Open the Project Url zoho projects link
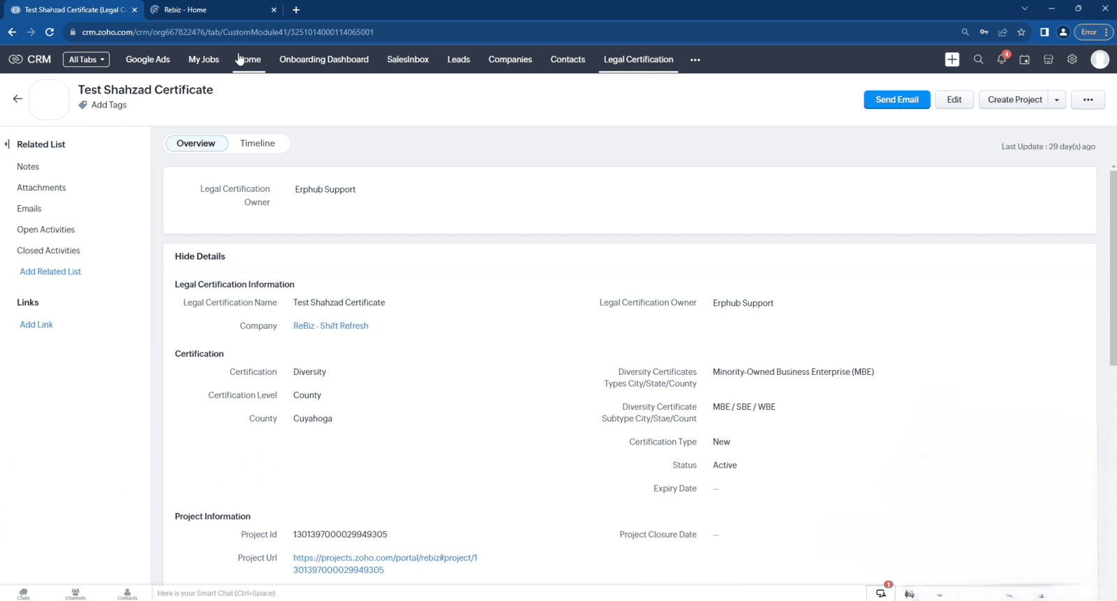The height and width of the screenshot is (601, 1117). [x=385, y=564]
